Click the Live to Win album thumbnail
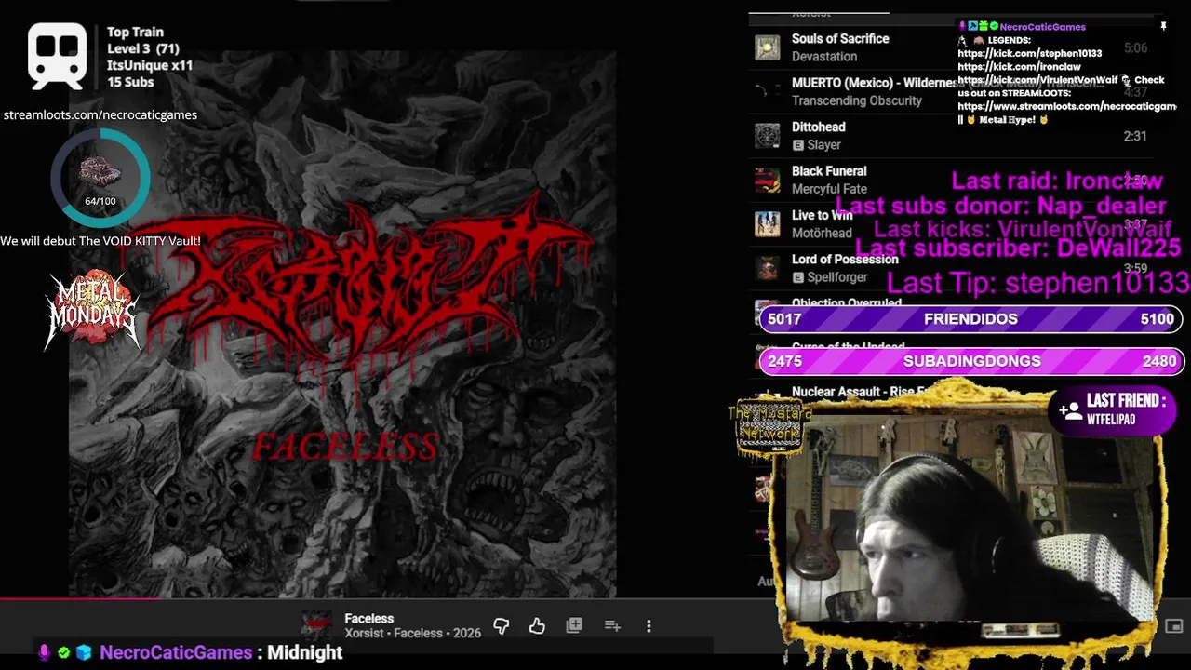 (x=767, y=224)
